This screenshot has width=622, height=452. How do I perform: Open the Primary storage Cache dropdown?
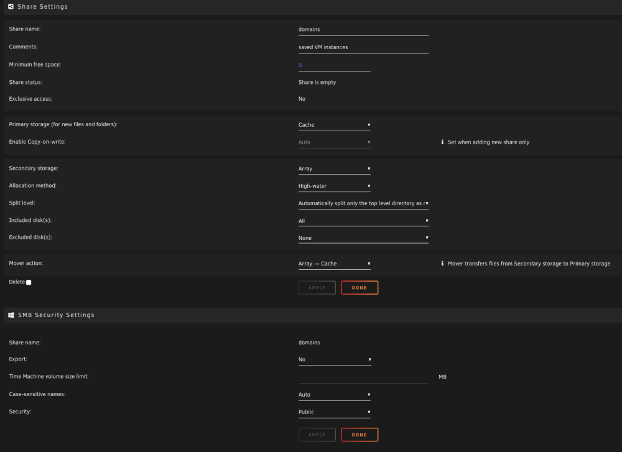click(335, 125)
